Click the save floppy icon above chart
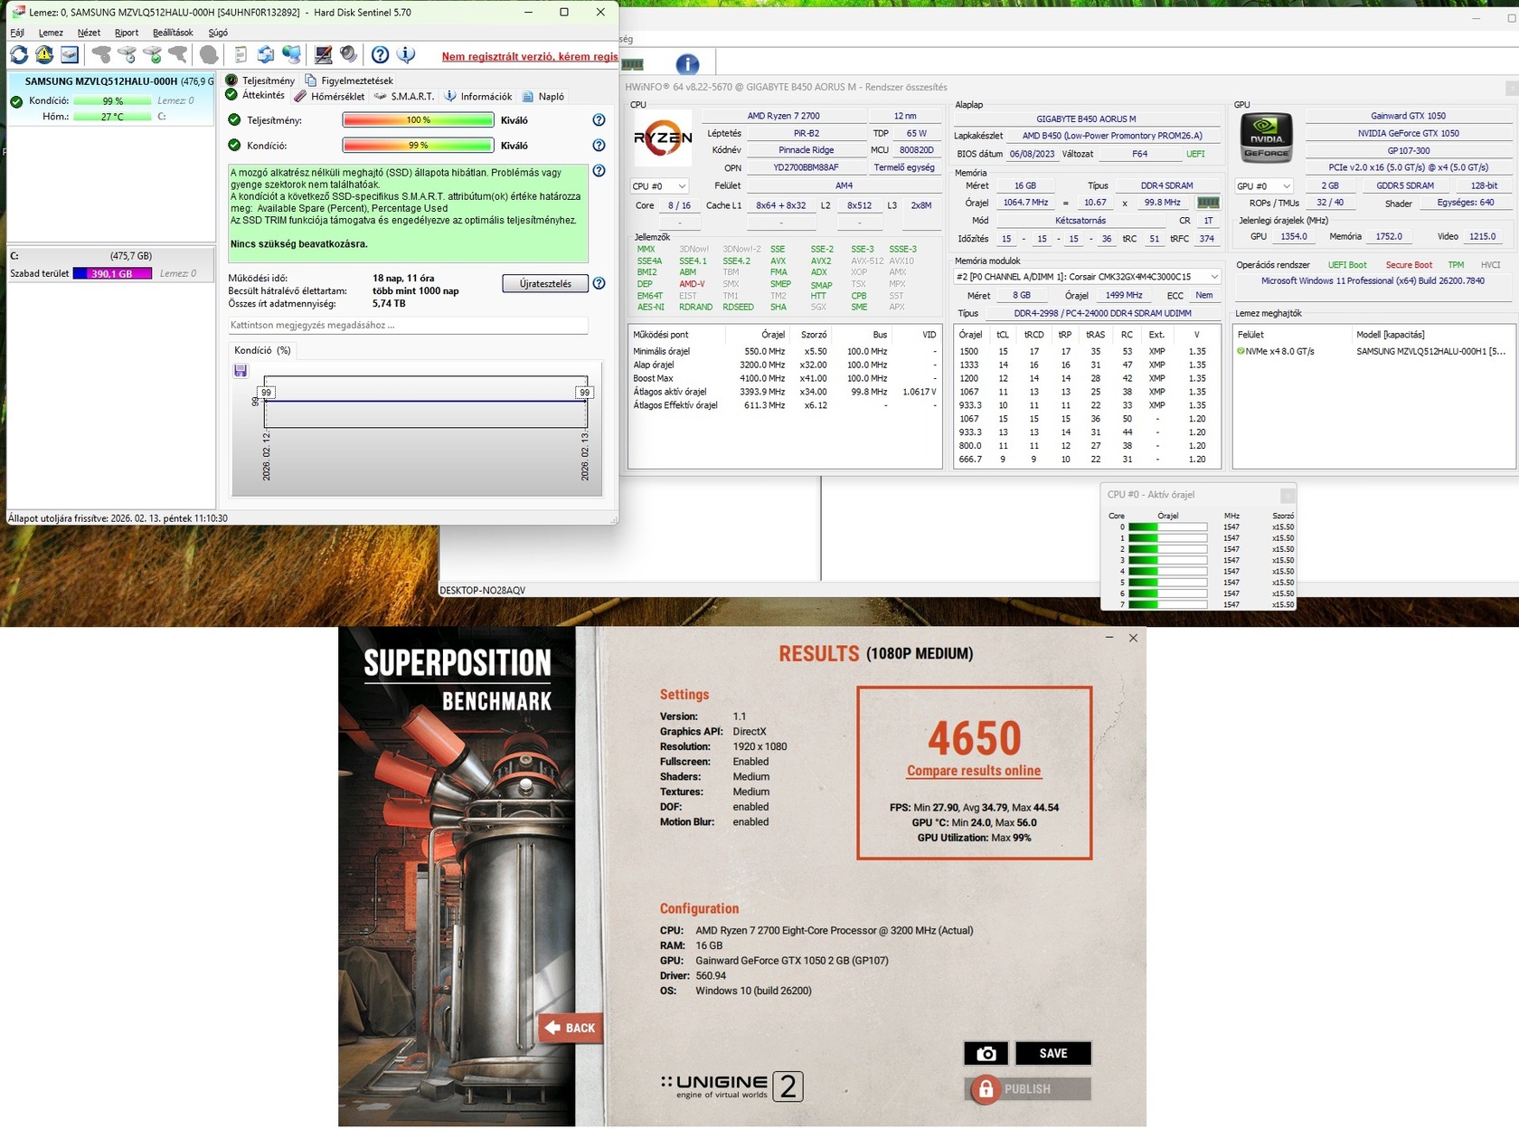The width and height of the screenshot is (1519, 1129). 241,371
